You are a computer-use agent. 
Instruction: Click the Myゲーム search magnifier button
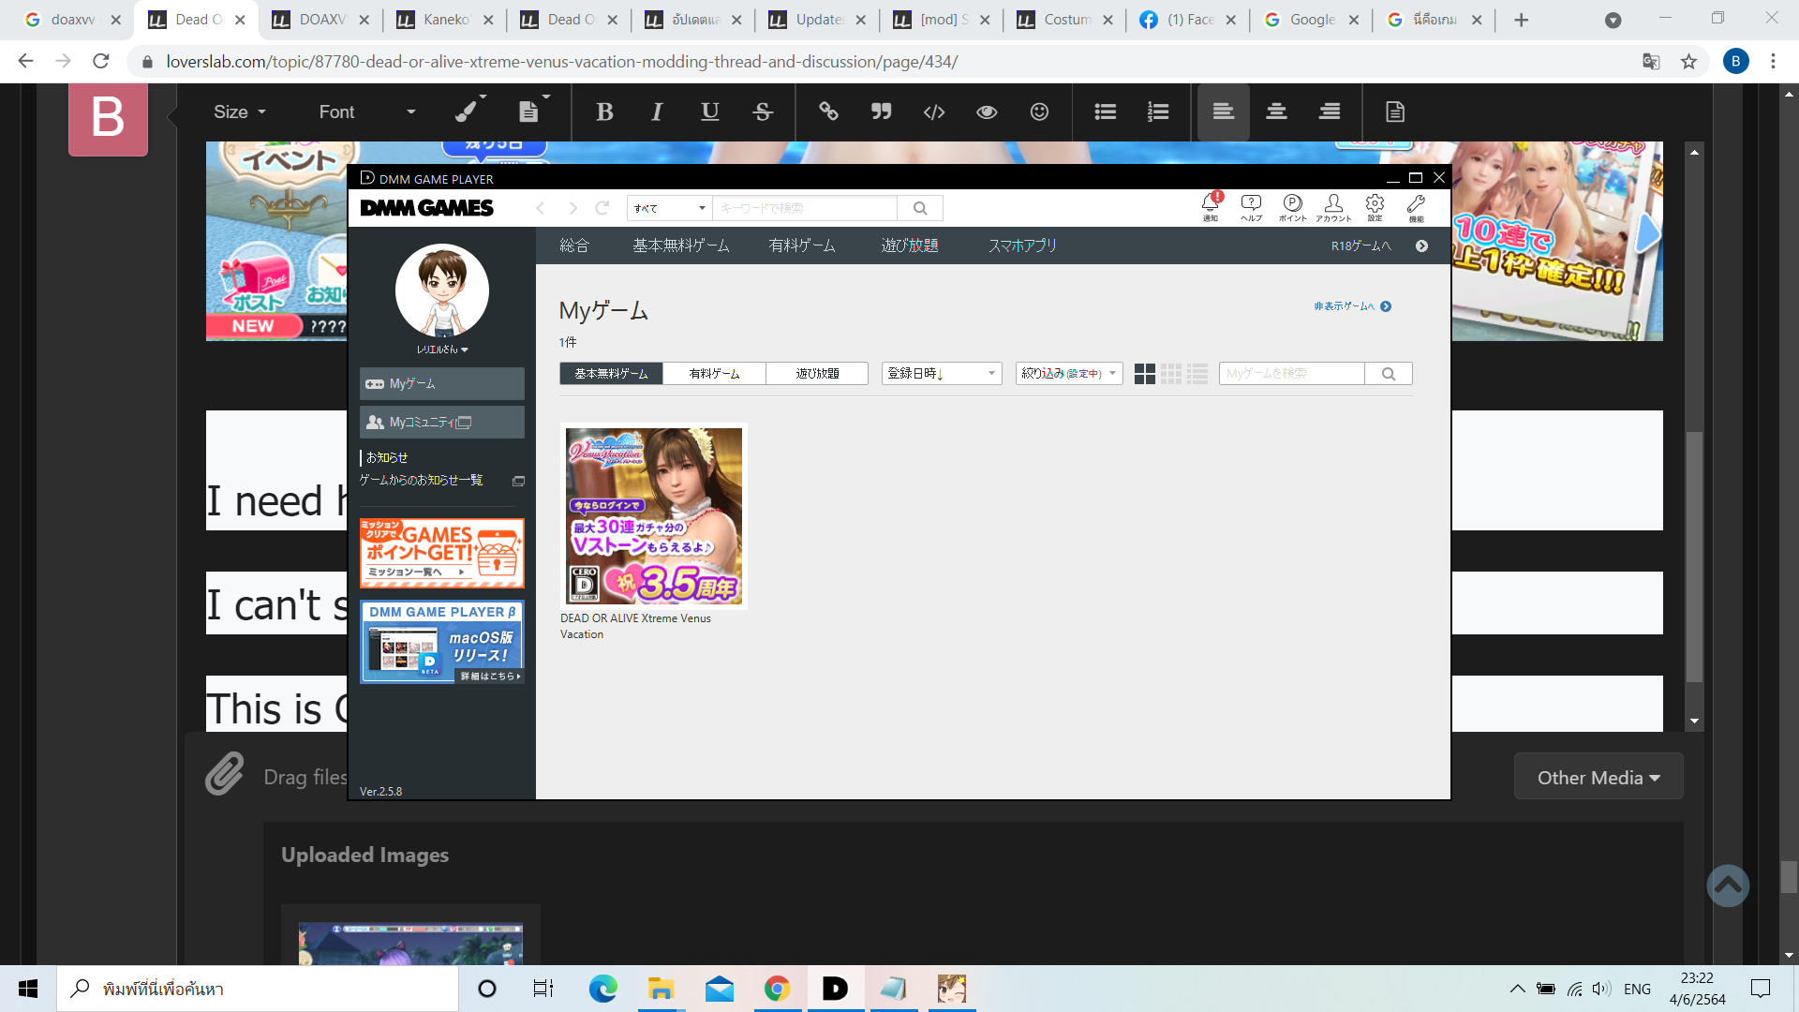(x=1389, y=374)
